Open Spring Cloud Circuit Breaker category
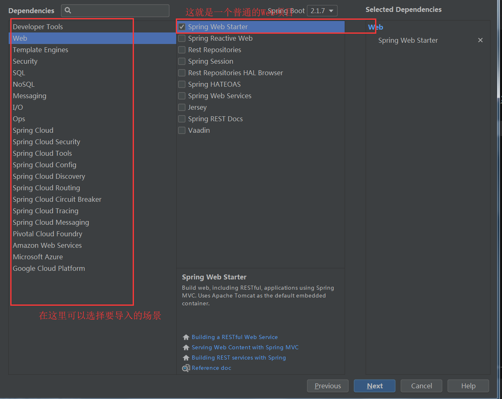The height and width of the screenshot is (399, 502). point(92,199)
